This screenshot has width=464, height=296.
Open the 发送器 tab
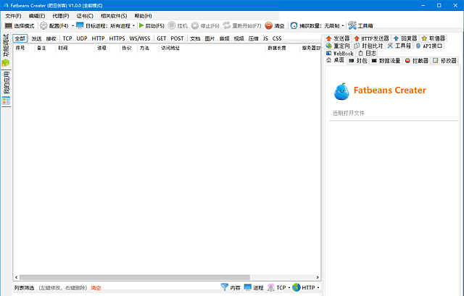coord(338,38)
